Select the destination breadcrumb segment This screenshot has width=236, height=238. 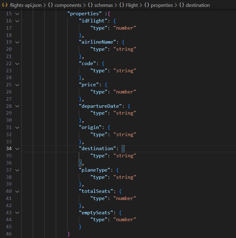198,5
